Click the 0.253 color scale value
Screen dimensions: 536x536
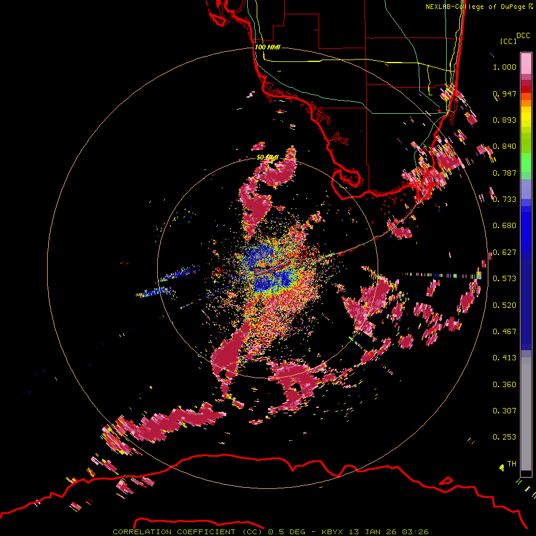[x=504, y=437]
